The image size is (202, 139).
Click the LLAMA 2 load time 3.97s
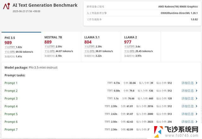point(138,56)
